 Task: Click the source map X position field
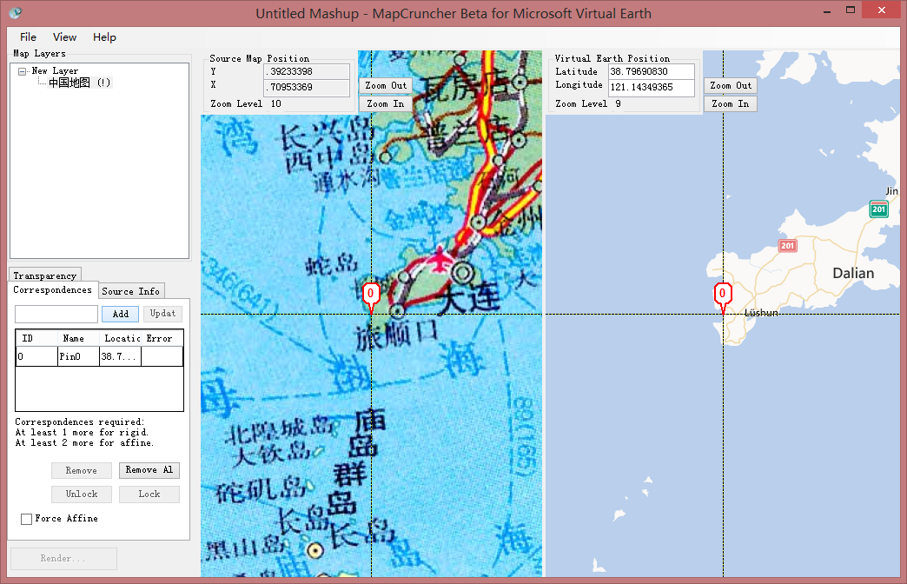(307, 88)
